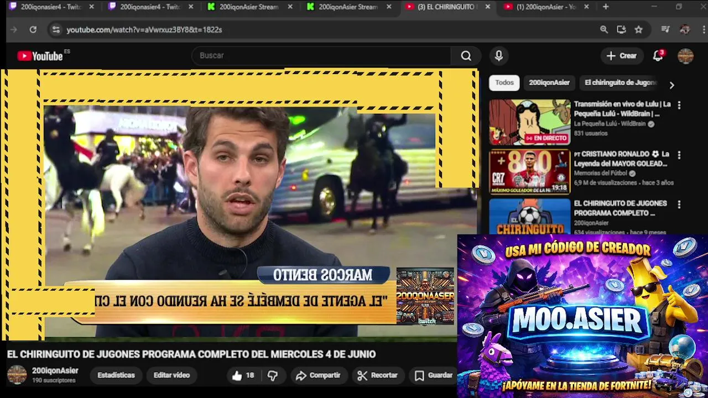Viewport: 708px width, 398px height.
Task: Open title 'Transmisión en vivo de Lulu'
Action: point(622,109)
